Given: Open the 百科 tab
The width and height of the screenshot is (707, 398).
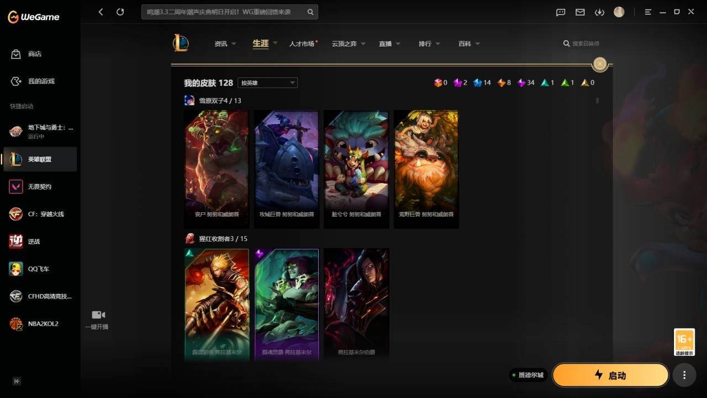Looking at the screenshot, I should point(465,44).
